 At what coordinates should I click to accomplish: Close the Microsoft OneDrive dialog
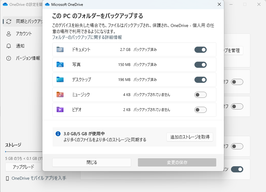(x=219, y=4)
